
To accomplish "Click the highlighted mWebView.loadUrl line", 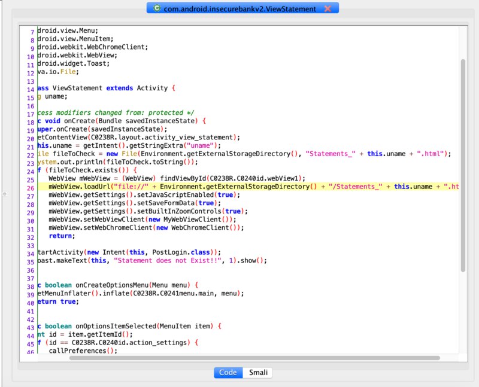I will (x=248, y=187).
